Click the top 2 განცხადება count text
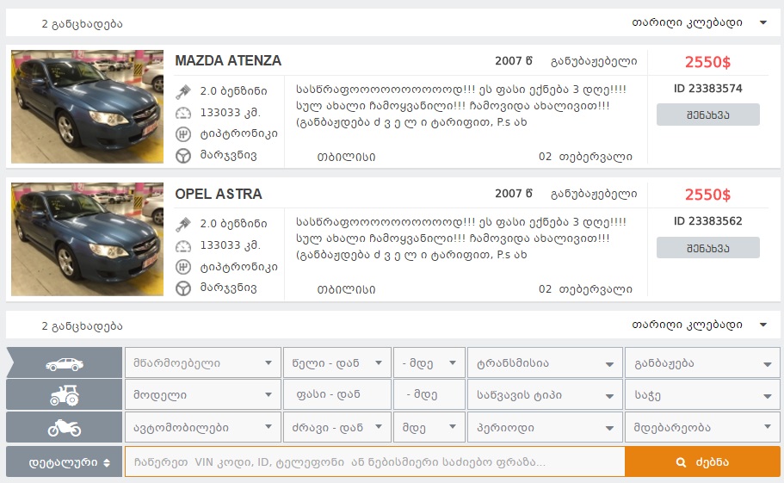 coord(82,23)
